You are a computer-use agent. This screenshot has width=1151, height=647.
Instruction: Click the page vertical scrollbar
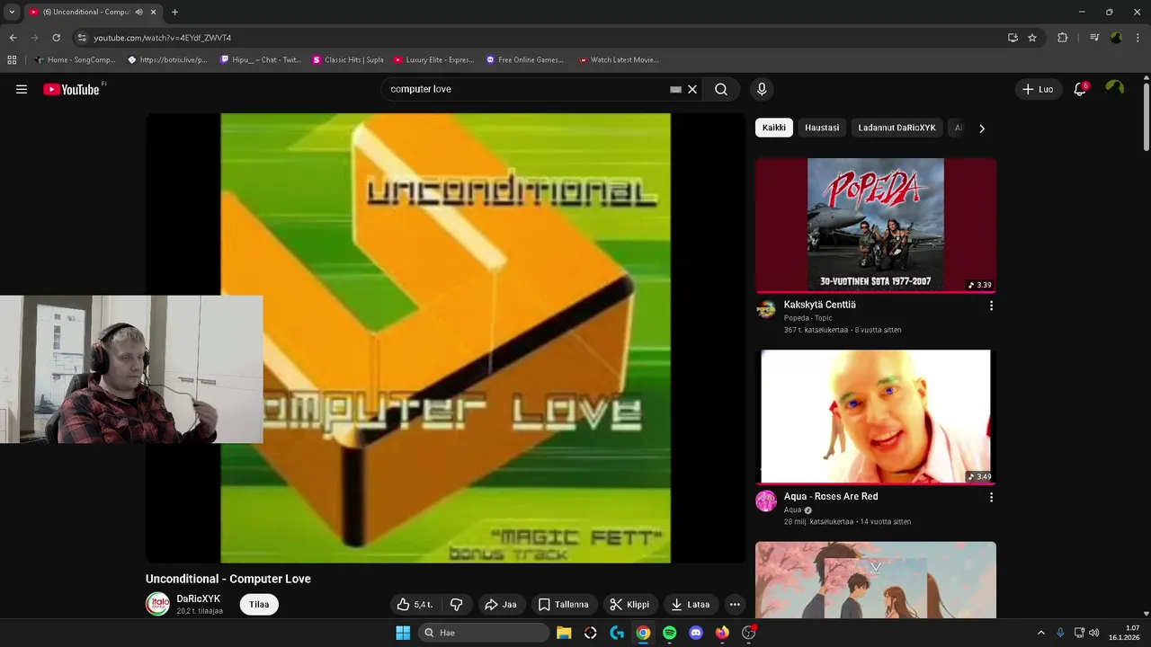[1146, 117]
